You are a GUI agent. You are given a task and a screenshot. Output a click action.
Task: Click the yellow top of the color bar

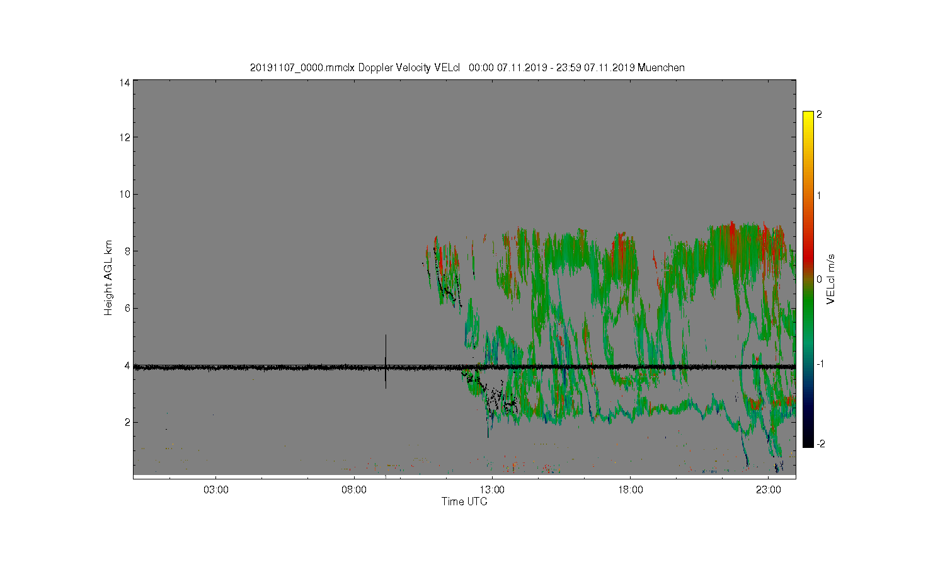tap(808, 117)
